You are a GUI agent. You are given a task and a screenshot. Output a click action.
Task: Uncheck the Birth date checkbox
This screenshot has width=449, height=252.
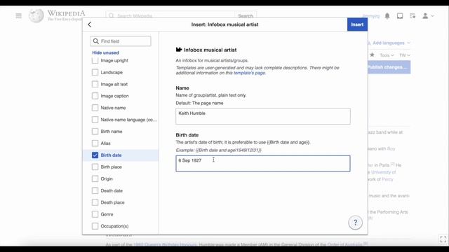click(x=95, y=155)
